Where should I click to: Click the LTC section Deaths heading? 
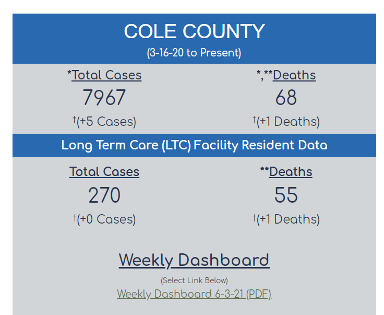coord(291,172)
